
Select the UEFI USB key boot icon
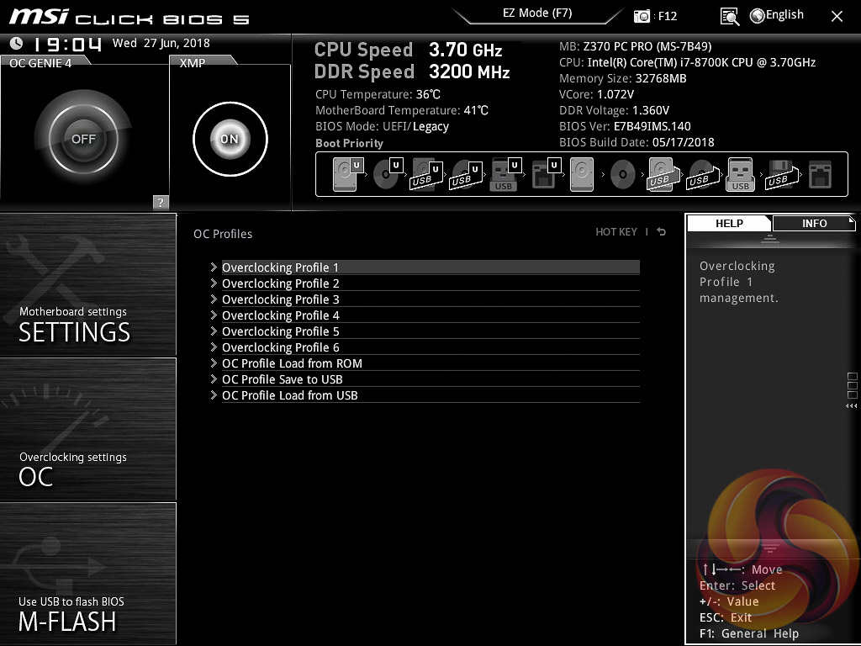tap(504, 175)
